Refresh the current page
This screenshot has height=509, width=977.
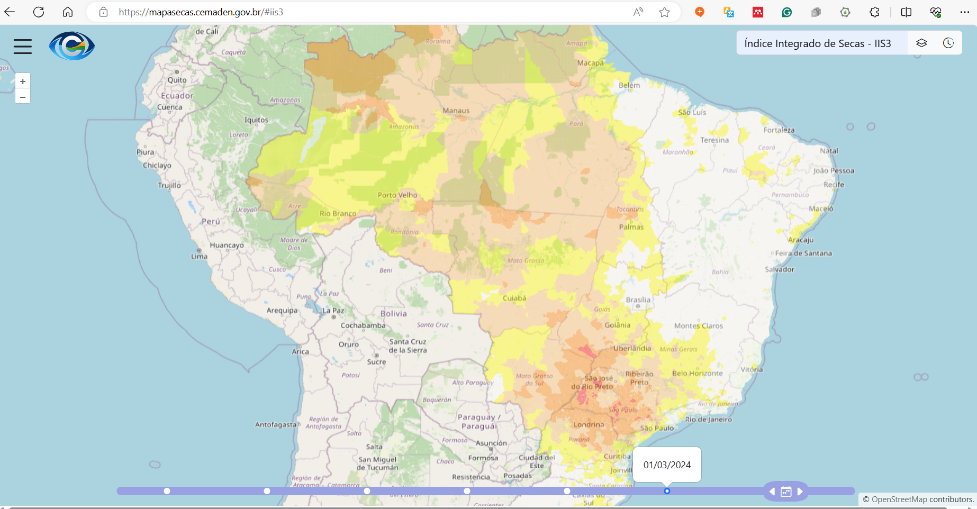pyautogui.click(x=39, y=12)
